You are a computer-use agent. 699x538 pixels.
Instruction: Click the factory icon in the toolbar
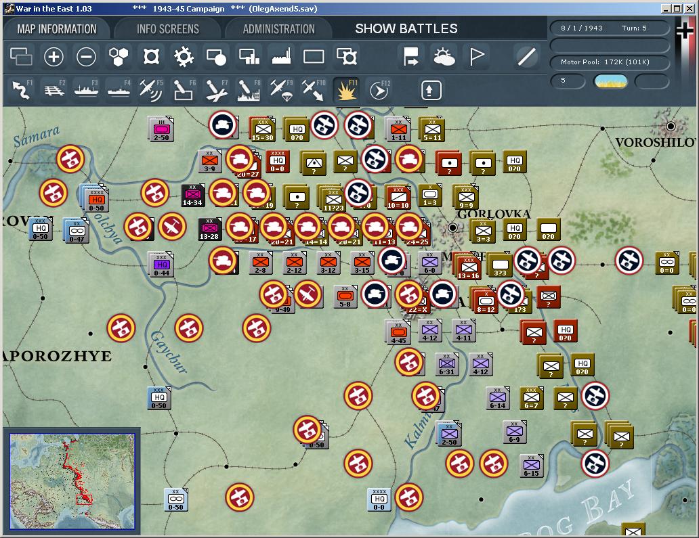(x=281, y=57)
